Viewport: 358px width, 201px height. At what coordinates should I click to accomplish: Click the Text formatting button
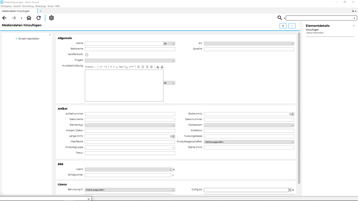click(121, 67)
